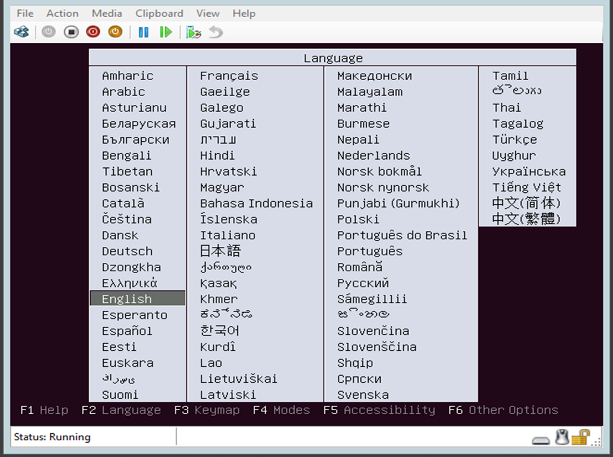Select Hindi language
Image resolution: width=613 pixels, height=457 pixels.
(218, 155)
